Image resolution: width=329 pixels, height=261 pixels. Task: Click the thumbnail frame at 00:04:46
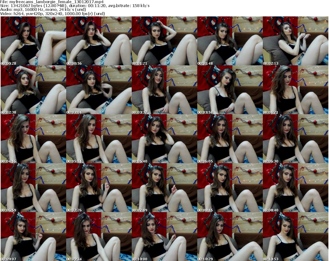pos(33,139)
